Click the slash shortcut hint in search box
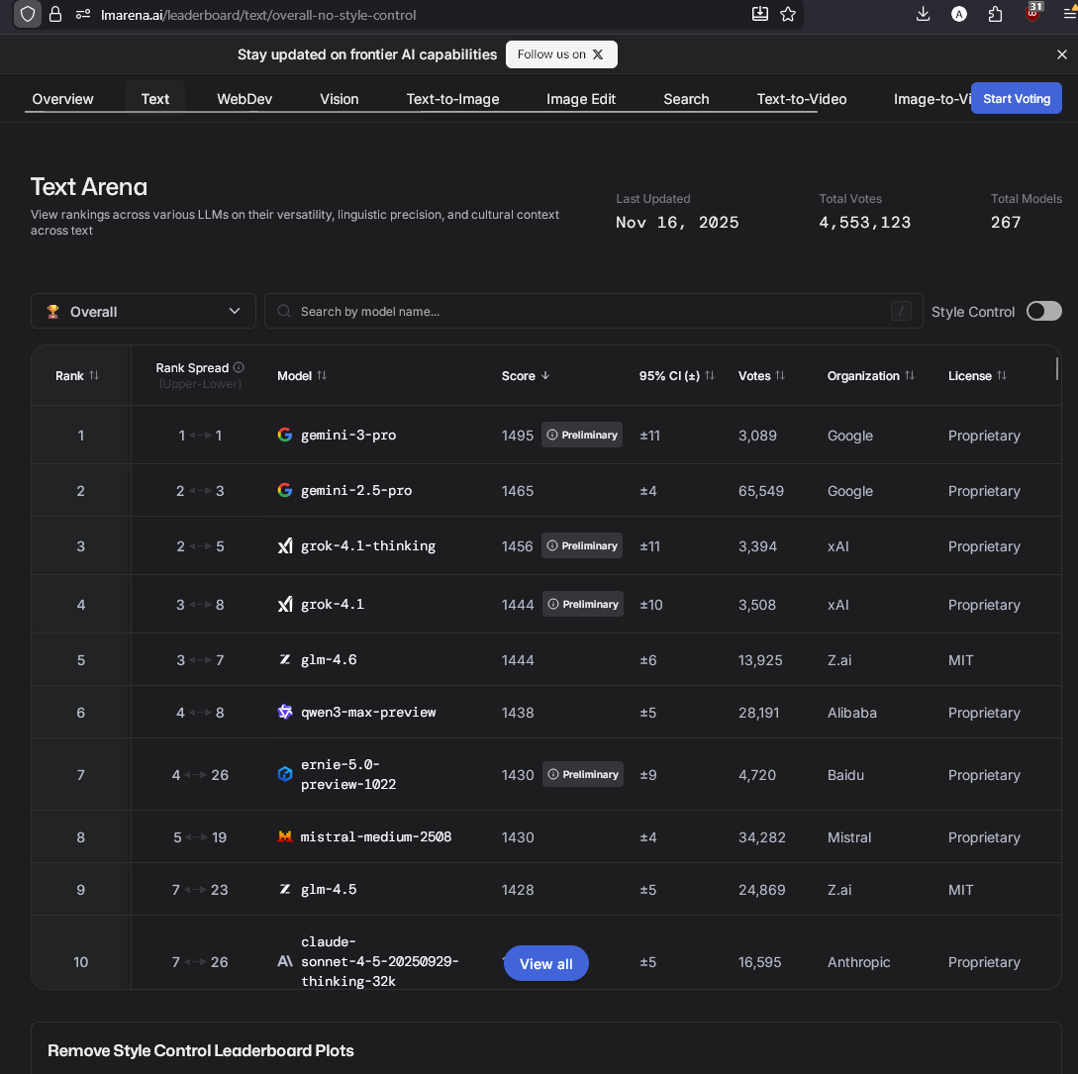The height and width of the screenshot is (1074, 1078). (x=901, y=312)
